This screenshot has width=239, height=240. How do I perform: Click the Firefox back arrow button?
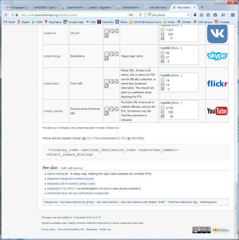pos(6,15)
